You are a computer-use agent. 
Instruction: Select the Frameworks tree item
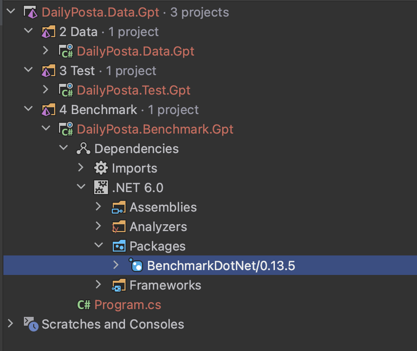165,285
